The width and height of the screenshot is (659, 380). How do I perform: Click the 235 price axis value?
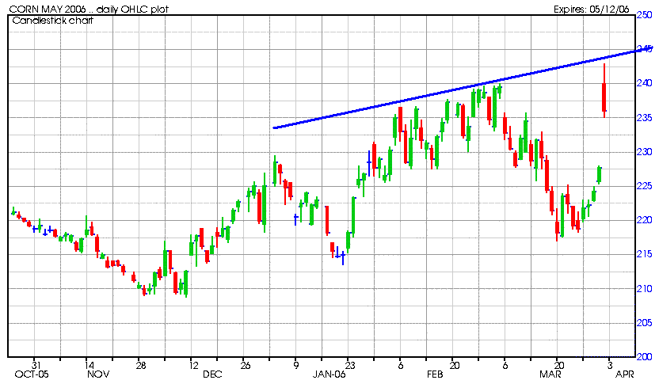[x=645, y=118]
